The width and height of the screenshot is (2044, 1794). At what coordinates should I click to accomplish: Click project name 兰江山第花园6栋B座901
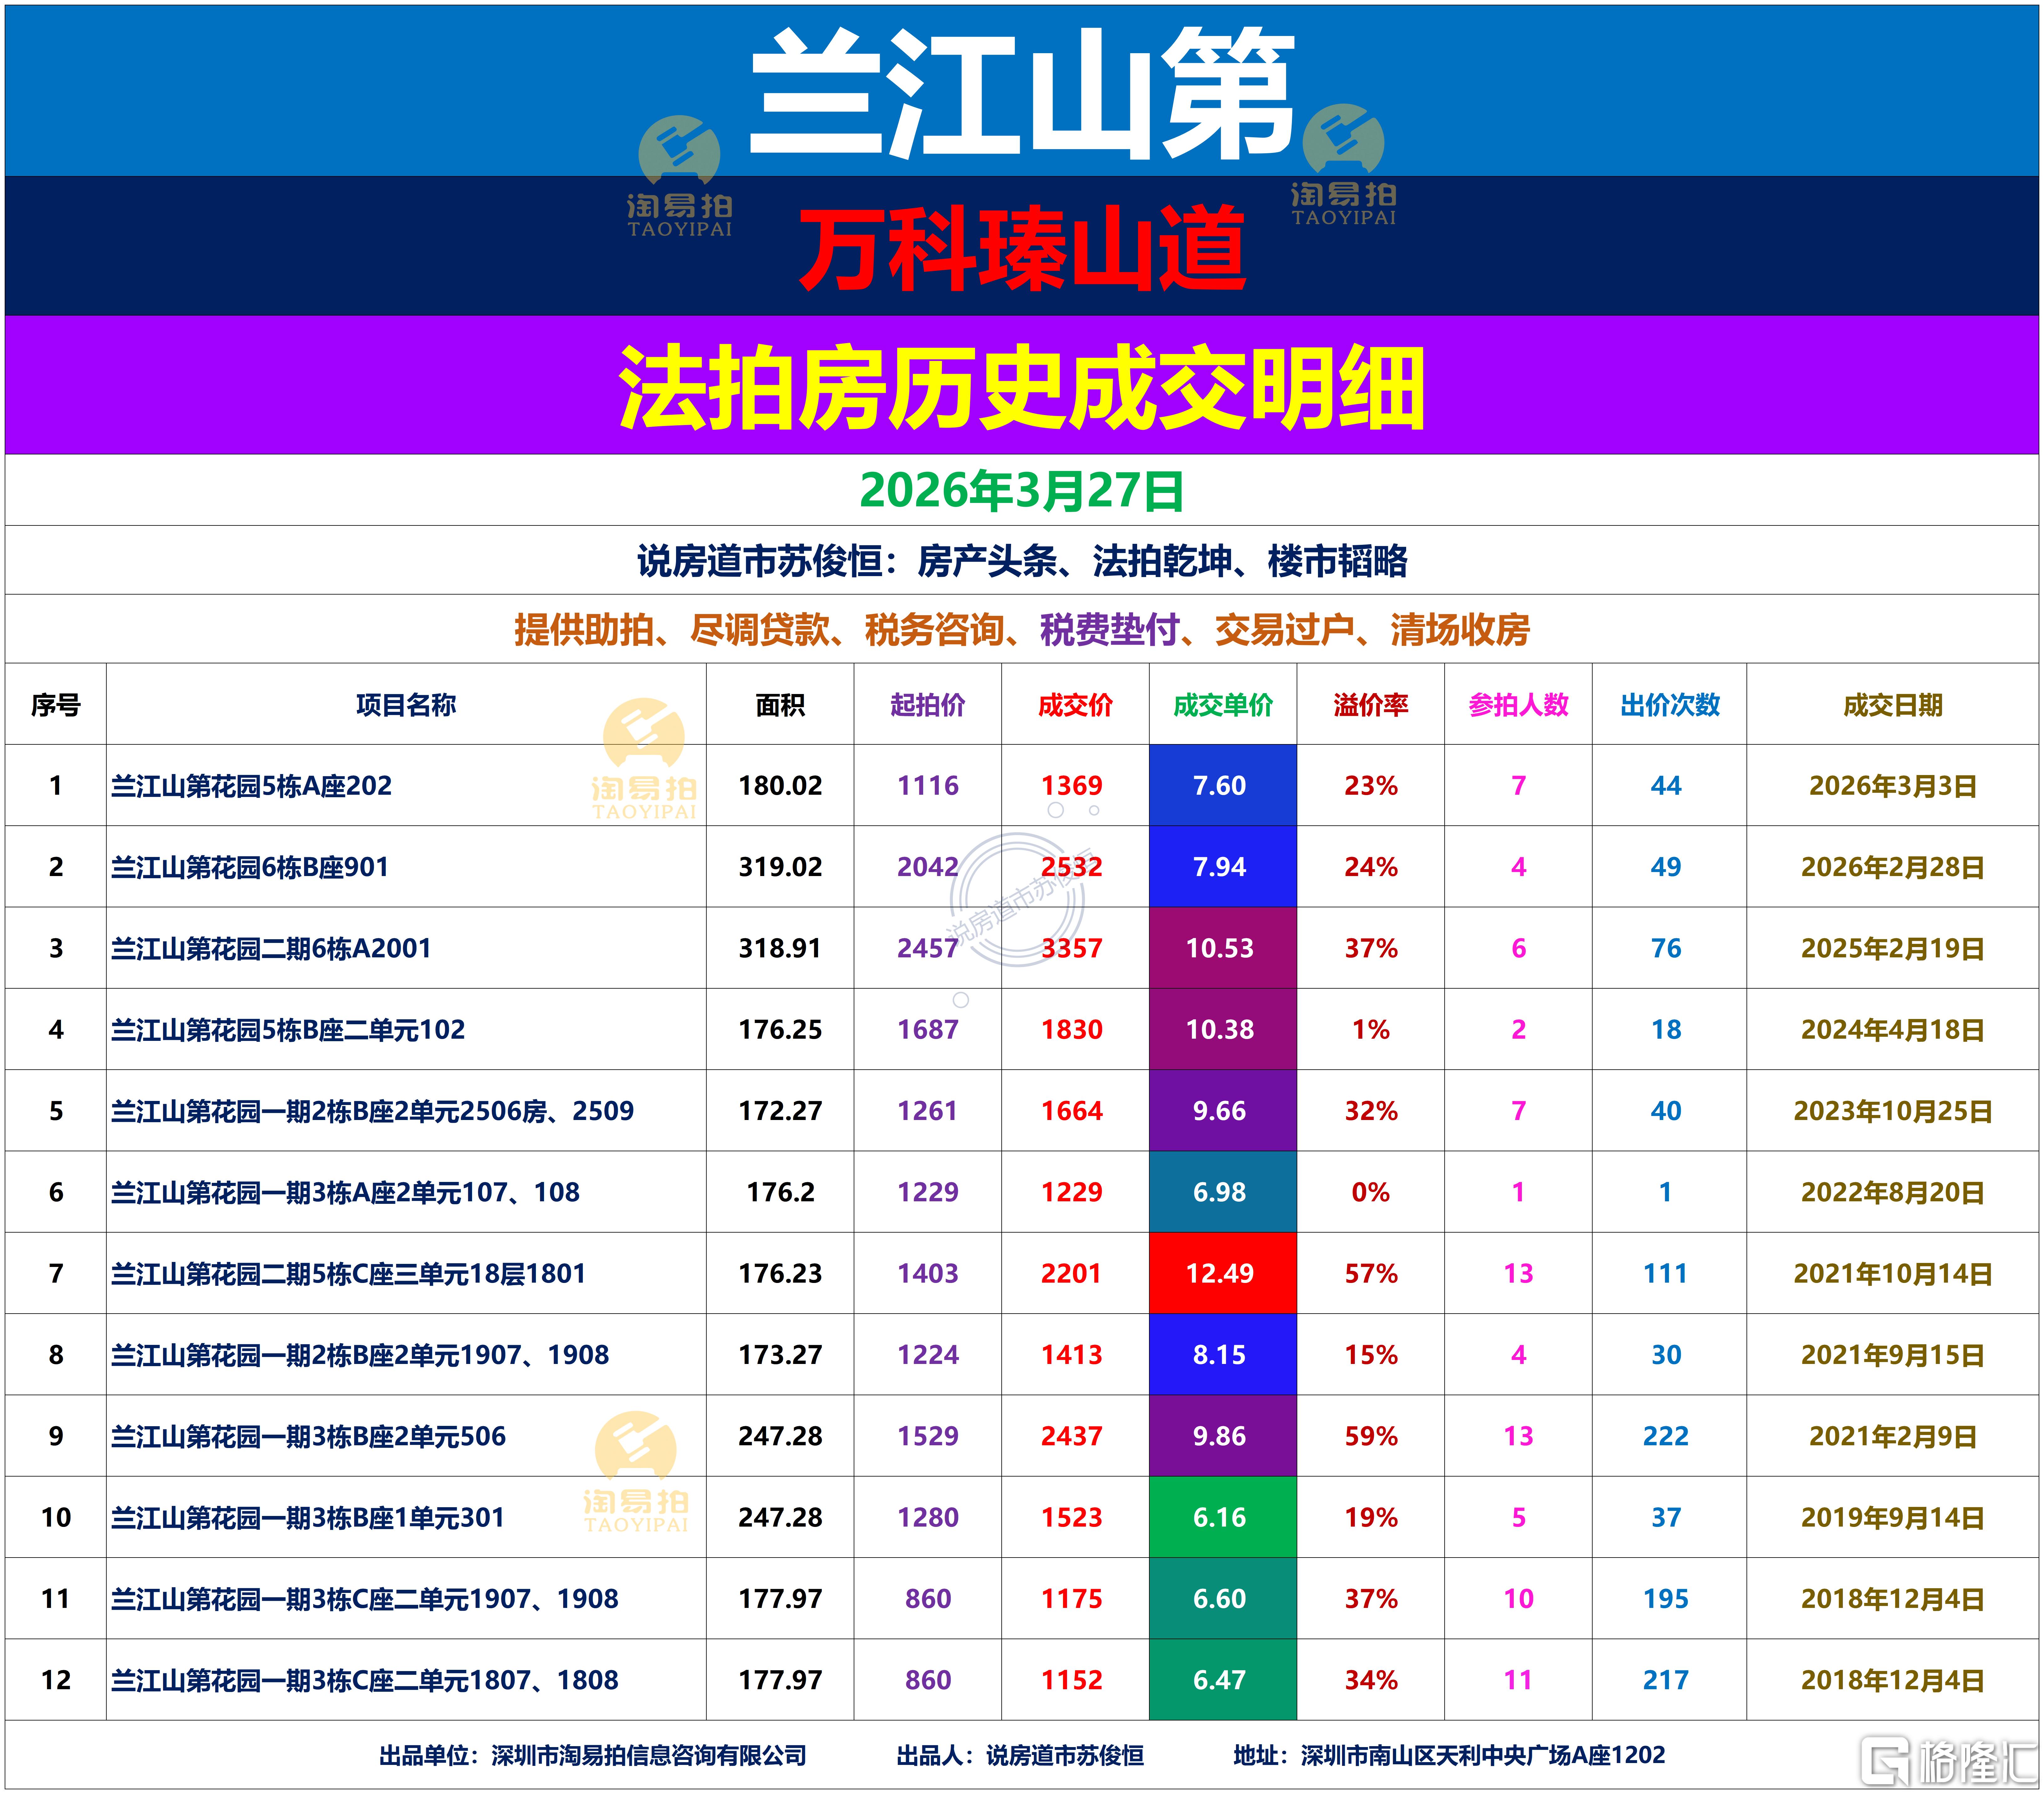point(250,867)
